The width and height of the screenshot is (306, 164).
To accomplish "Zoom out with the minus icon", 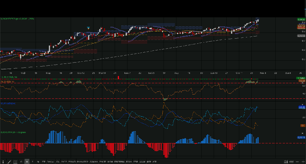I will (297, 162).
